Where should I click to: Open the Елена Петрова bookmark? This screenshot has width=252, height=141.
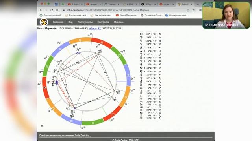tap(127, 16)
